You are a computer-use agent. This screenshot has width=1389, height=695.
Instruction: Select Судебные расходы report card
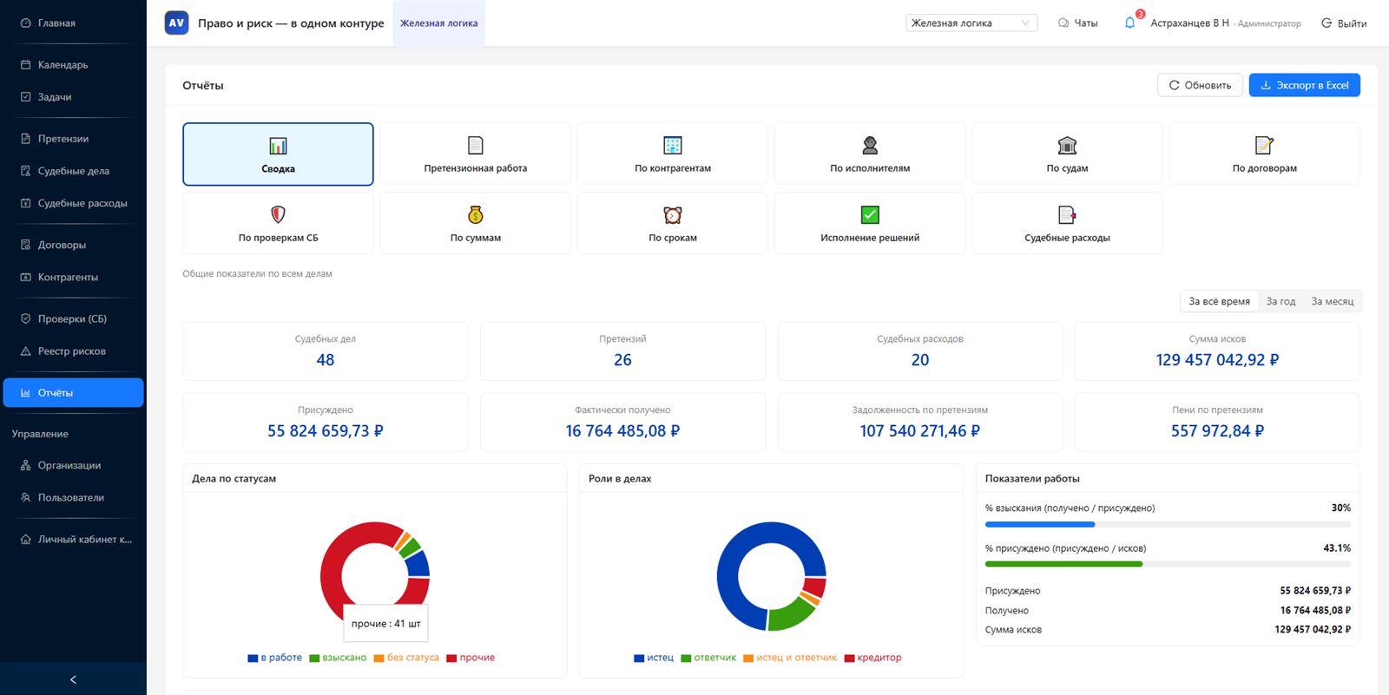coord(1067,223)
